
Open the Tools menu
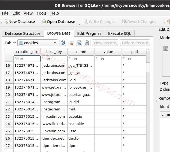pos(41,13)
